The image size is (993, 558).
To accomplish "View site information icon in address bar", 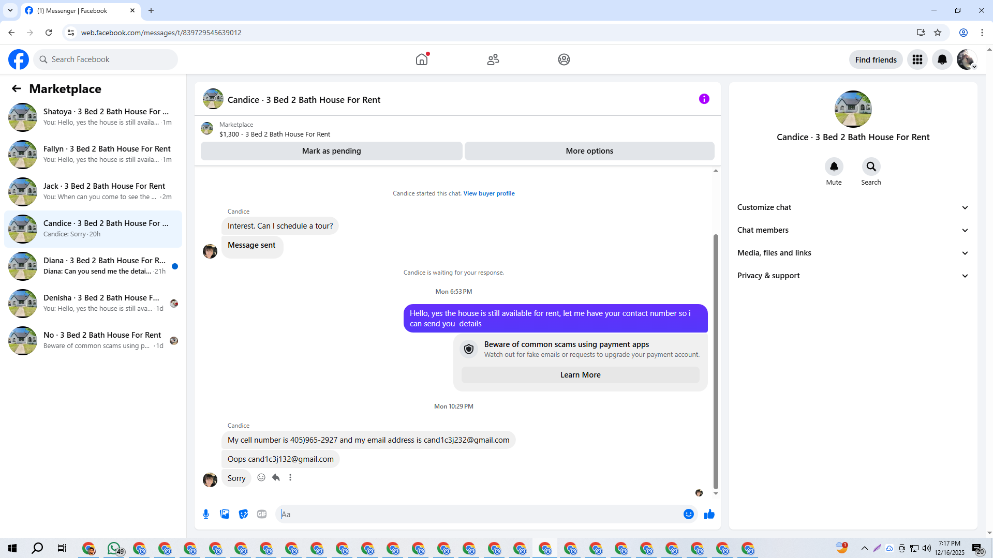I will tap(71, 33).
